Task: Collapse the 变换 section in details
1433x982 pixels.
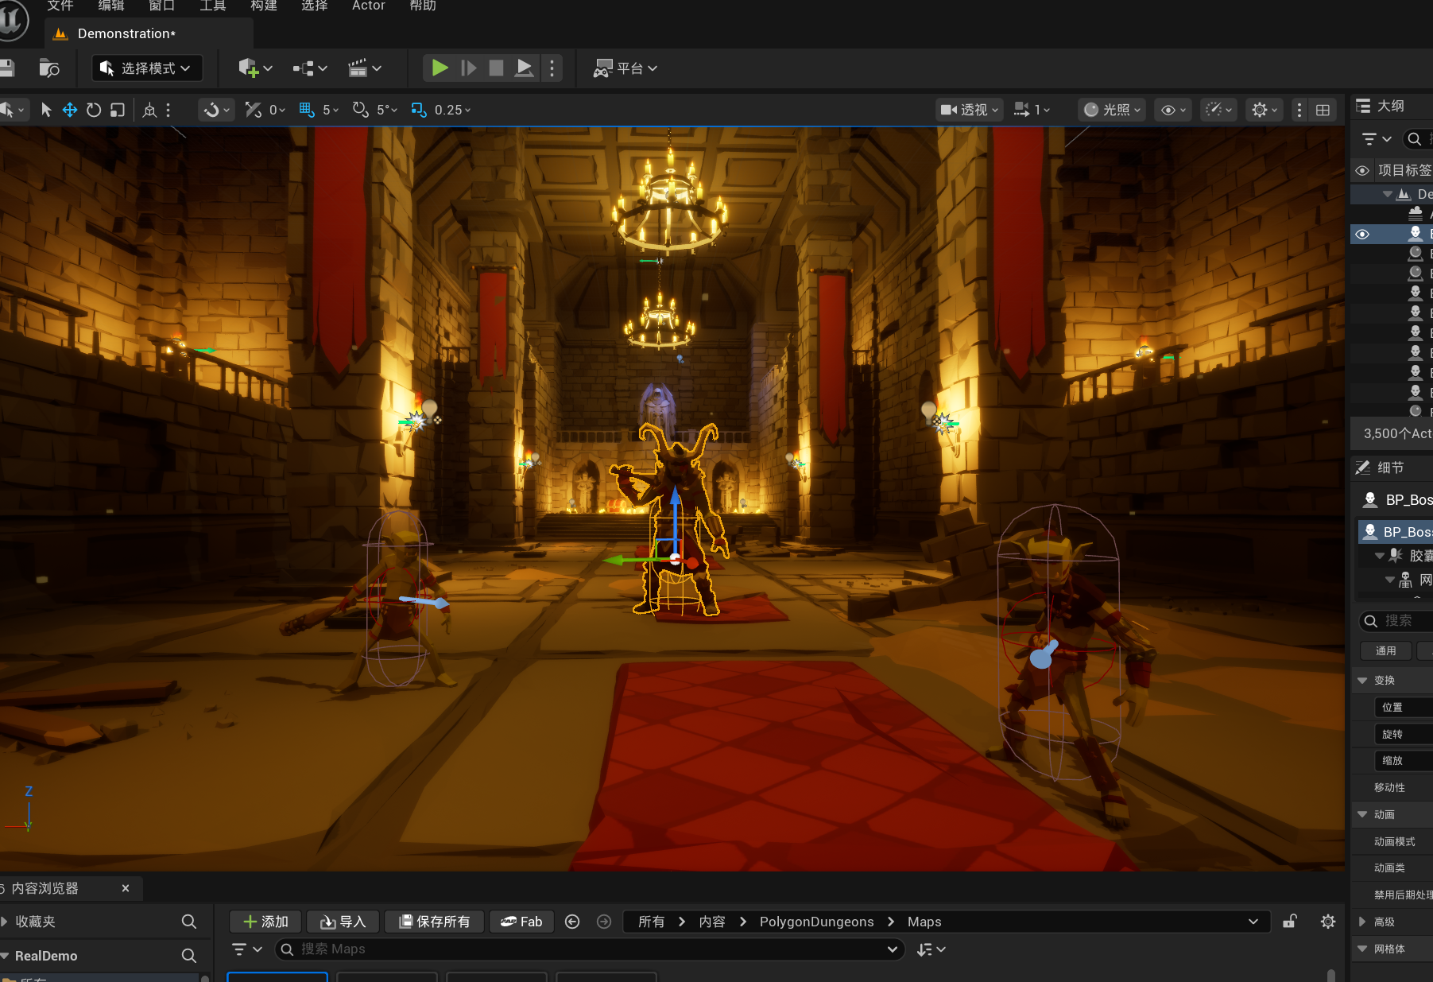Action: (x=1362, y=681)
